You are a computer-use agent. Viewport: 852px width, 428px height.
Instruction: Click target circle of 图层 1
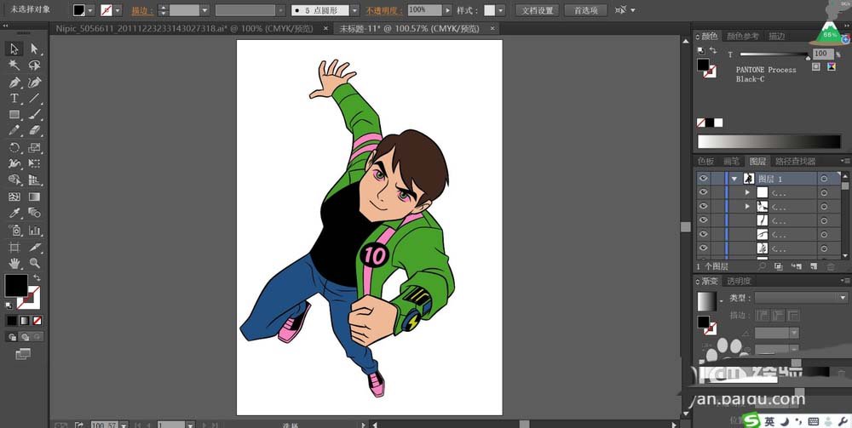pyautogui.click(x=824, y=179)
